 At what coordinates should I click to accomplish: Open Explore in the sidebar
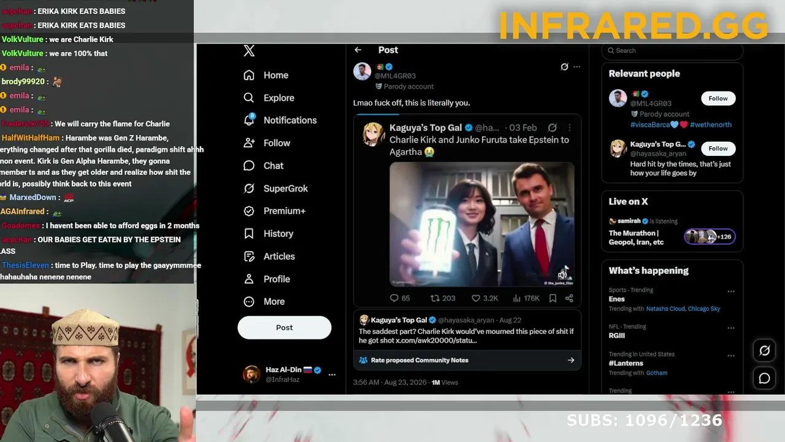click(x=269, y=98)
